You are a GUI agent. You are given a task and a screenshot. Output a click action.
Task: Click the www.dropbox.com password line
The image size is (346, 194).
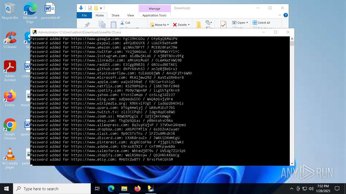[105, 129]
